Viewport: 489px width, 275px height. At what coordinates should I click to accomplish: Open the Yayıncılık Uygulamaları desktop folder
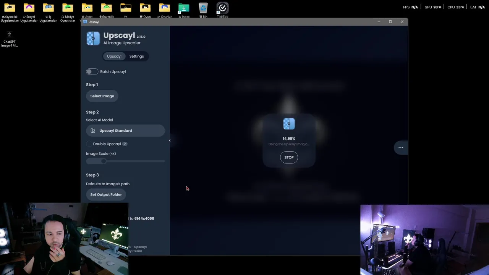(x=10, y=11)
